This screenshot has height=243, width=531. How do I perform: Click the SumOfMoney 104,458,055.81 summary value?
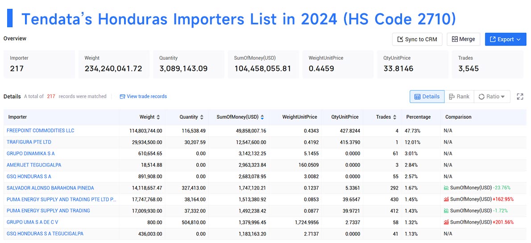tap(262, 69)
